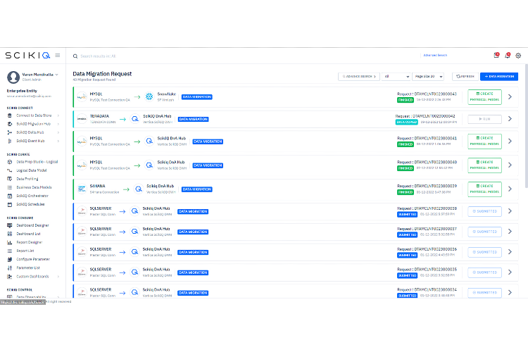
Task: Open the Report Designer bar chart icon
Action: 10,242
